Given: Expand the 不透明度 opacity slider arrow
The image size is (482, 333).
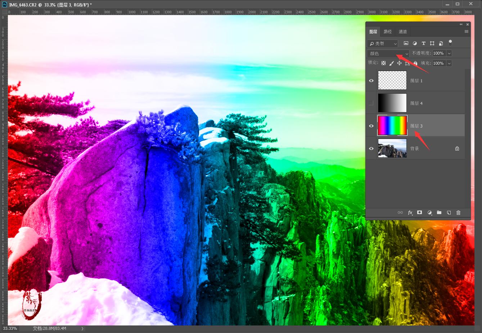Looking at the screenshot, I should (449, 53).
